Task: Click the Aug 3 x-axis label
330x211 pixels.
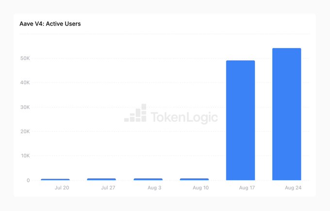Action: click(x=154, y=188)
